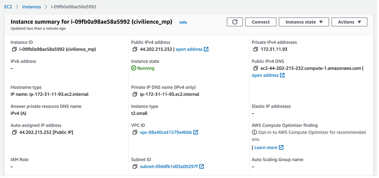Screen dimensions: 379x178
Task: Copy the Private IP DNS name
Action: point(135,94)
